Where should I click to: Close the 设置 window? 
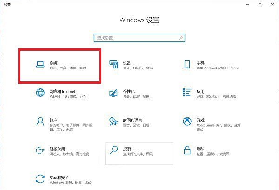tap(272, 5)
